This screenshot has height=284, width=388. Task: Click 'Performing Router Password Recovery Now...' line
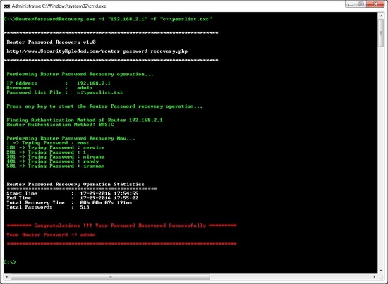click(x=71, y=138)
